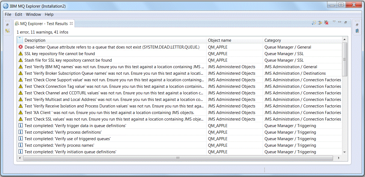The height and width of the screenshot is (177, 365).
Task: Click warning icon beside the 'XA Client' test row
Action: coord(20,112)
